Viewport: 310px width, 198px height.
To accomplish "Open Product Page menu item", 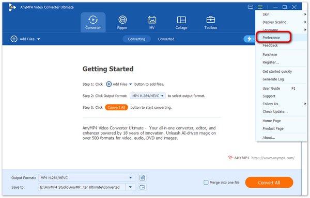I will coord(281,128).
